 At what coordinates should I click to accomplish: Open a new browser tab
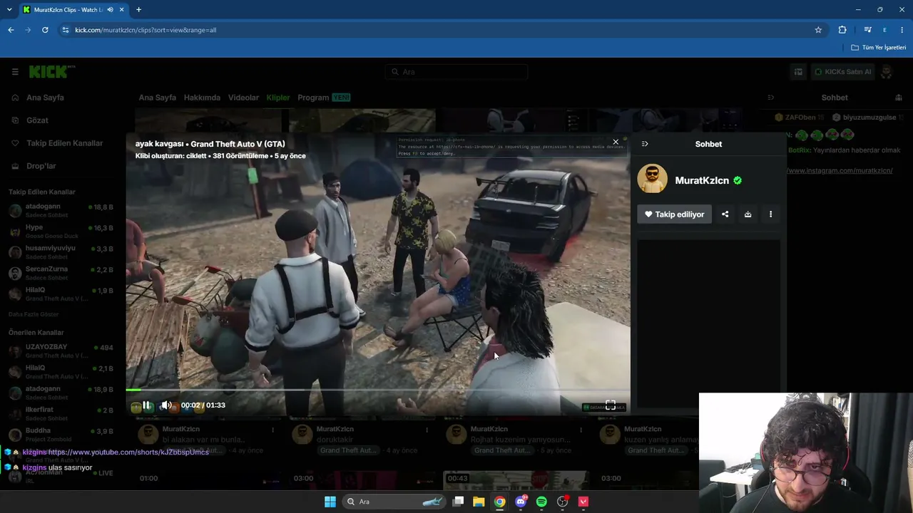click(138, 10)
